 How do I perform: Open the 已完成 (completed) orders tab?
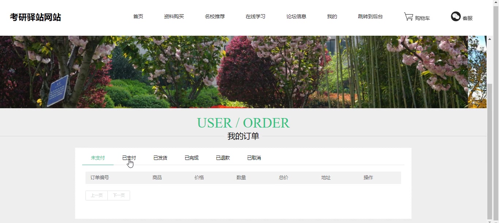191,158
